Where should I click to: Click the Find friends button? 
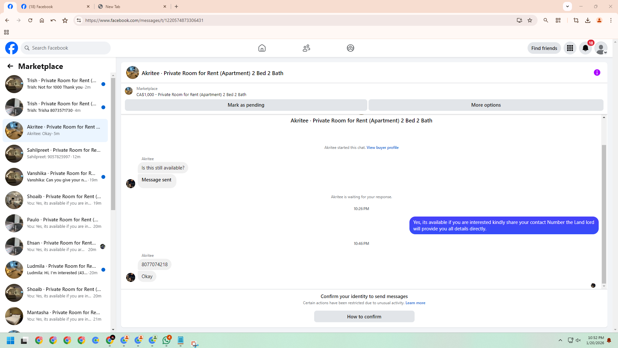coord(544,48)
